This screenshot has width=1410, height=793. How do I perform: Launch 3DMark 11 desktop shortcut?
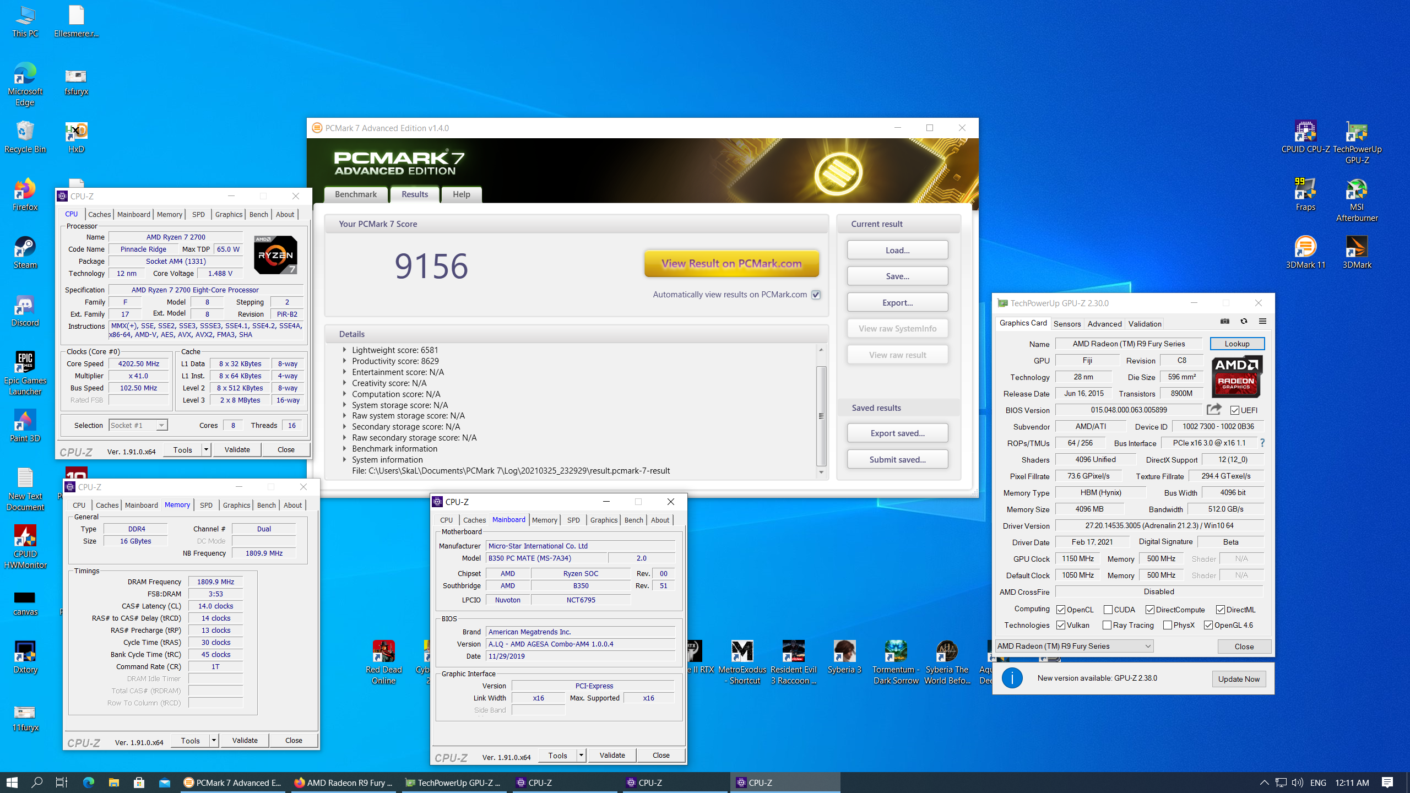click(x=1305, y=253)
